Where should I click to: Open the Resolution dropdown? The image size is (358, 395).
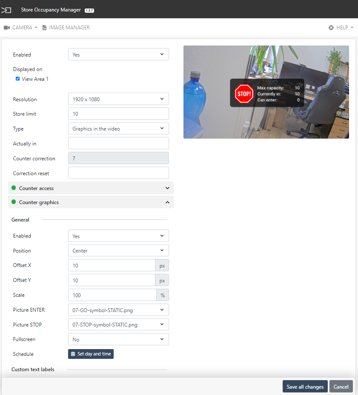(118, 99)
